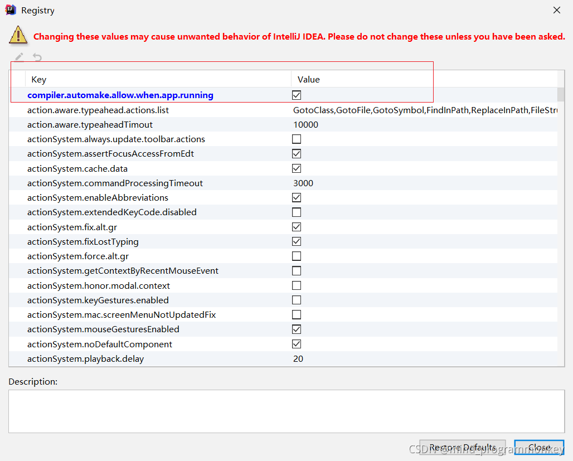Click the revert to default arrow icon

37,57
